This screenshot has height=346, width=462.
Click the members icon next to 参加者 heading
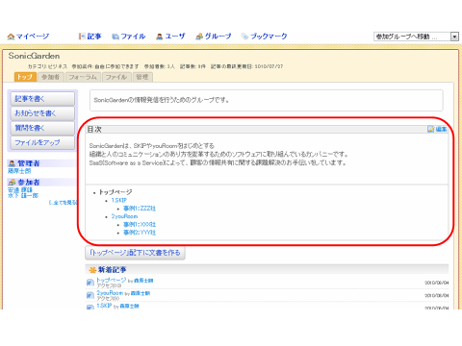pos(12,183)
